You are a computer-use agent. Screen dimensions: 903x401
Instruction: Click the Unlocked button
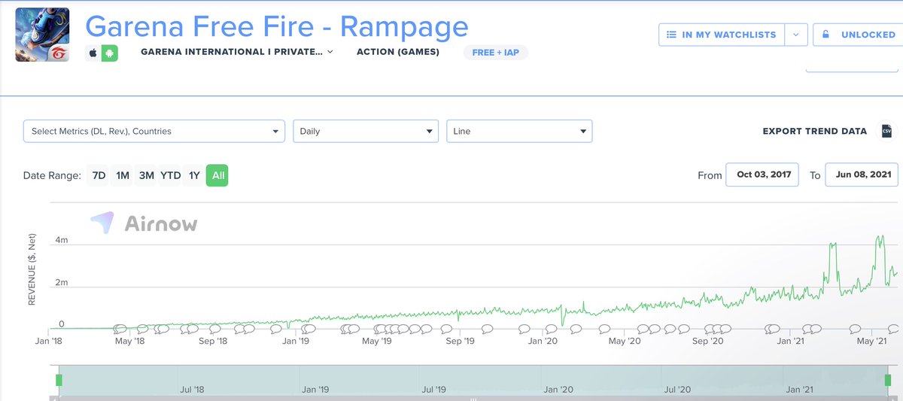tap(858, 35)
